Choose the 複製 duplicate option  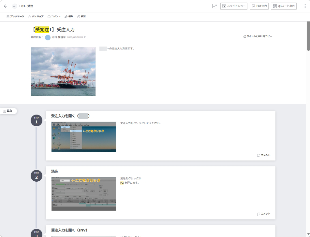coord(81,17)
